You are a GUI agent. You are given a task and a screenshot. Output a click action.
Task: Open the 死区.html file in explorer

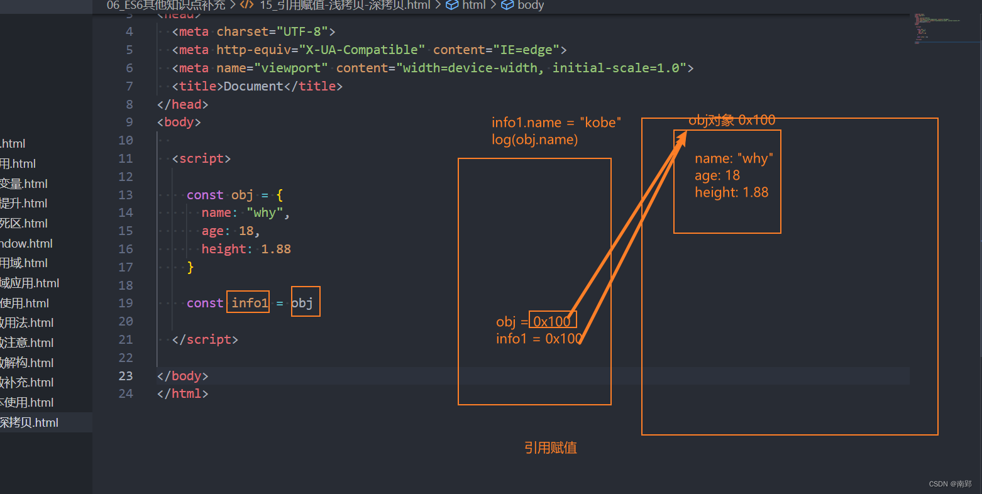click(24, 223)
